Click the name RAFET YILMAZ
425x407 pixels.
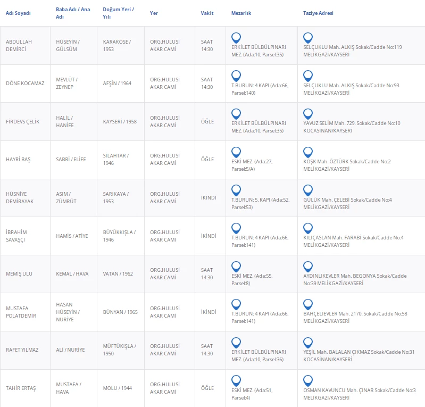point(22,350)
